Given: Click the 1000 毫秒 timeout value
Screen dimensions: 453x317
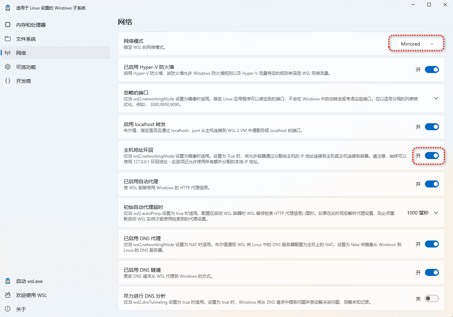Looking at the screenshot, I should tap(418, 213).
